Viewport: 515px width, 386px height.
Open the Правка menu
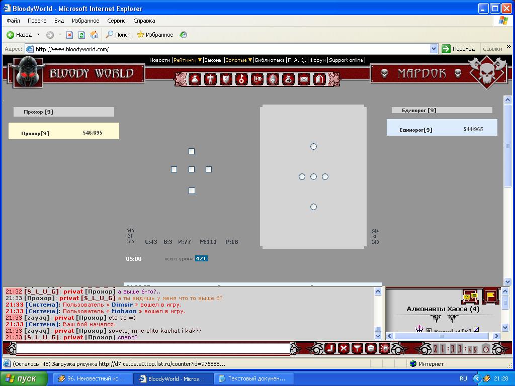37,21
